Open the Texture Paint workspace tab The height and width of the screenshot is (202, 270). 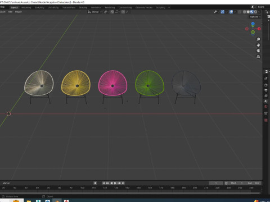69,7
